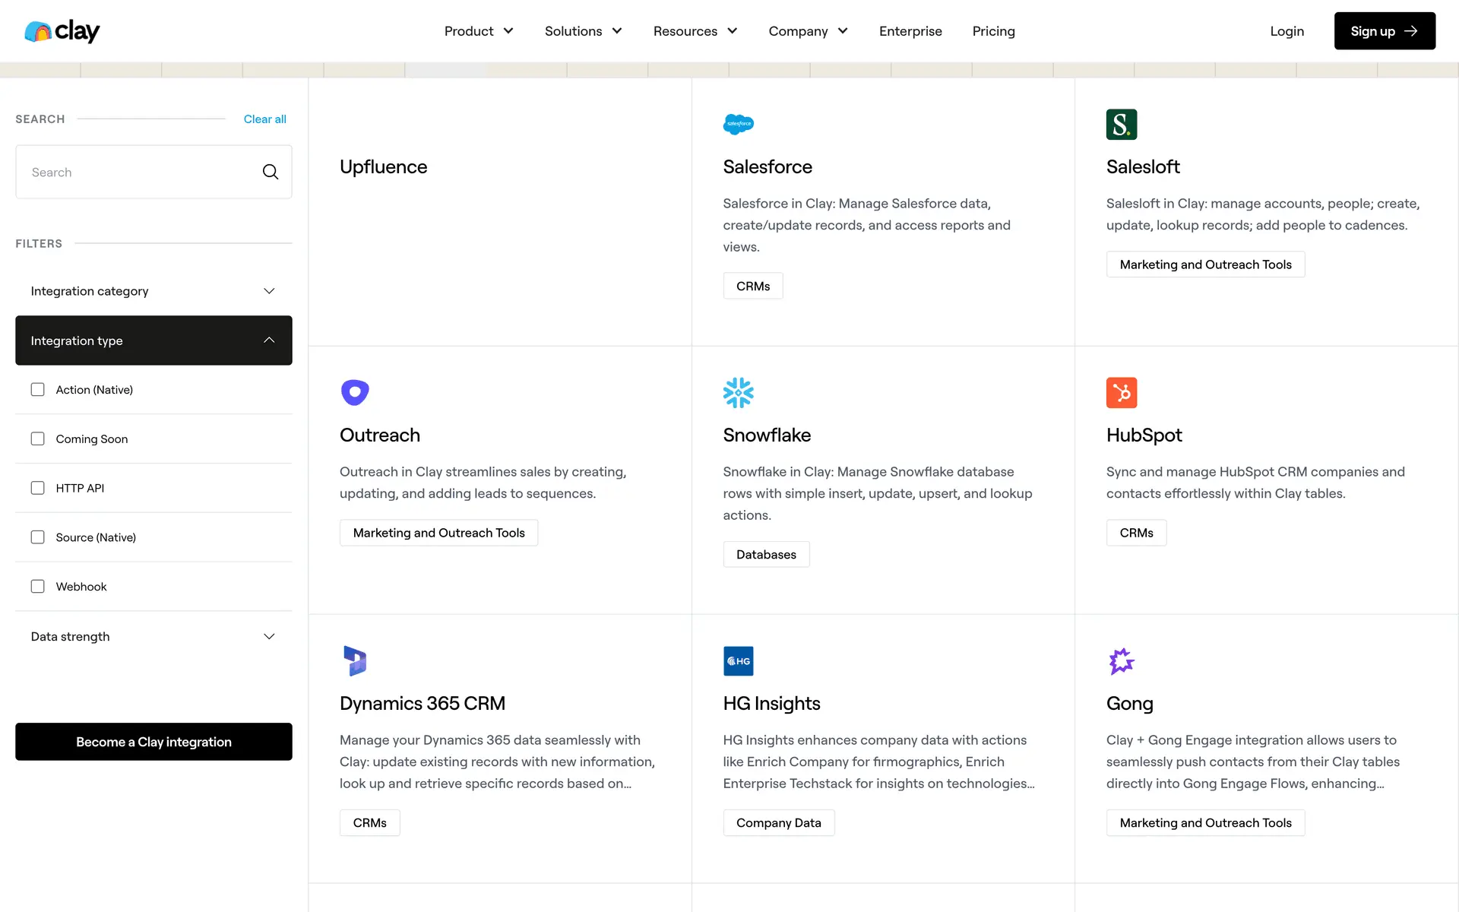The image size is (1459, 912).
Task: Click the Salesloft logo icon
Action: click(x=1121, y=124)
